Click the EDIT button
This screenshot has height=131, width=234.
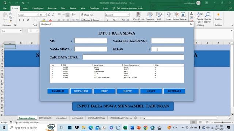[x=105, y=91]
